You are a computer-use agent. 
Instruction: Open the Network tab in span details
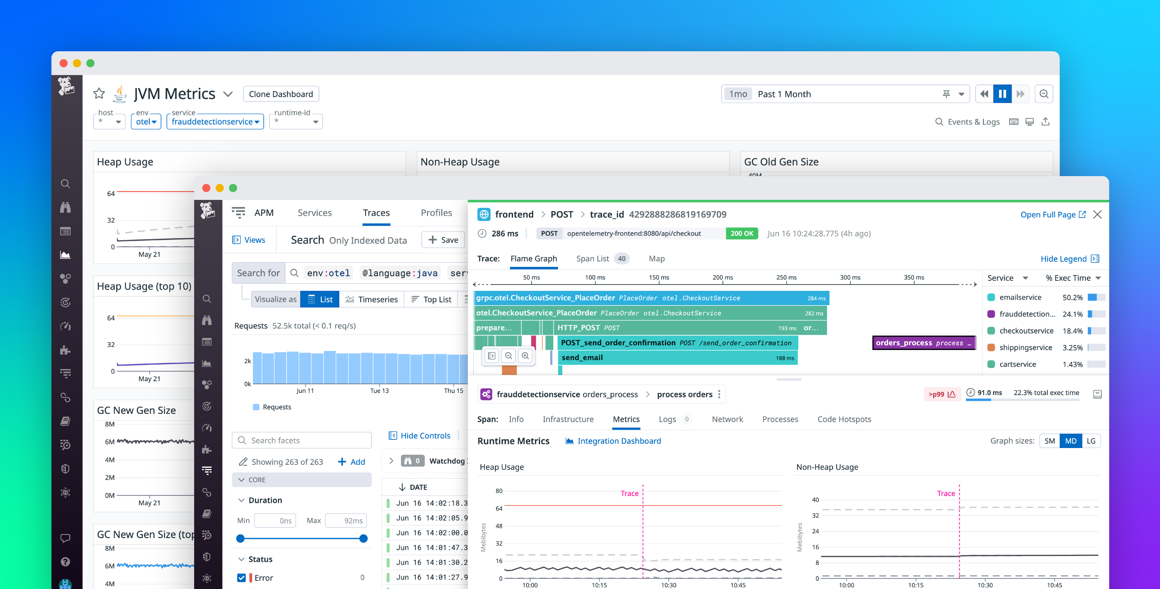click(x=727, y=419)
